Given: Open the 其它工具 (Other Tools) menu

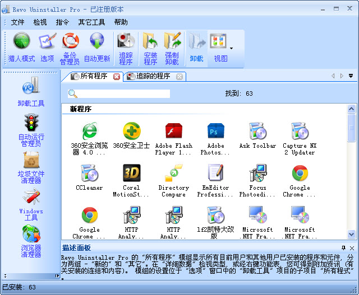Looking at the screenshot, I should tap(91, 22).
